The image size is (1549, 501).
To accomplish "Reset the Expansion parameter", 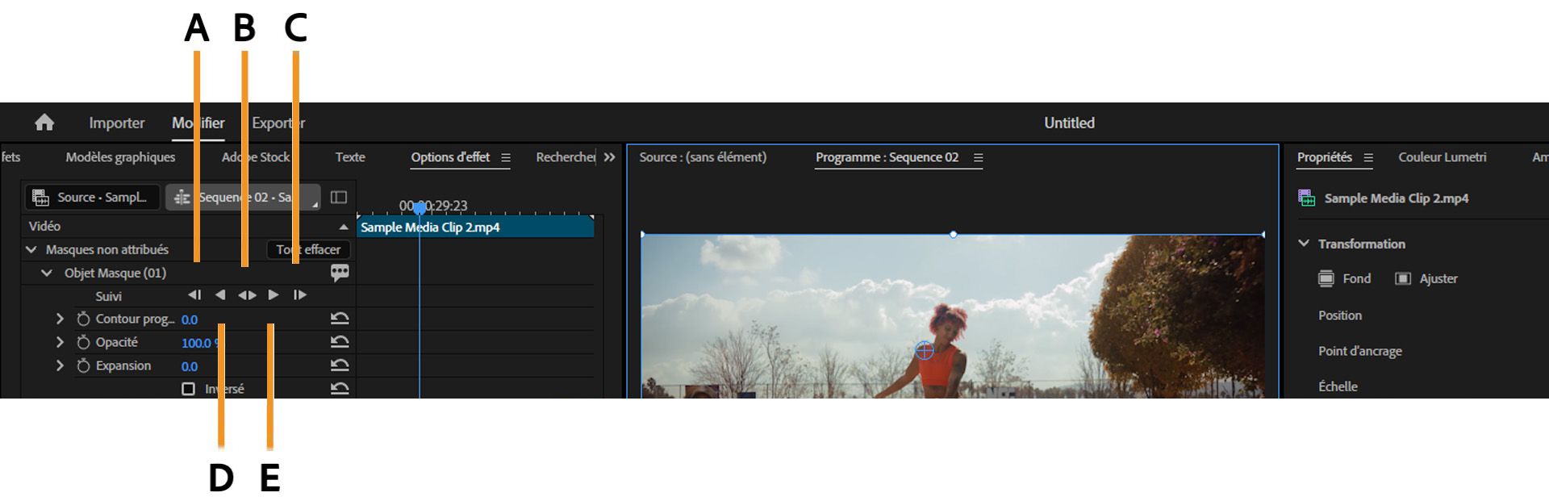I will (x=340, y=365).
